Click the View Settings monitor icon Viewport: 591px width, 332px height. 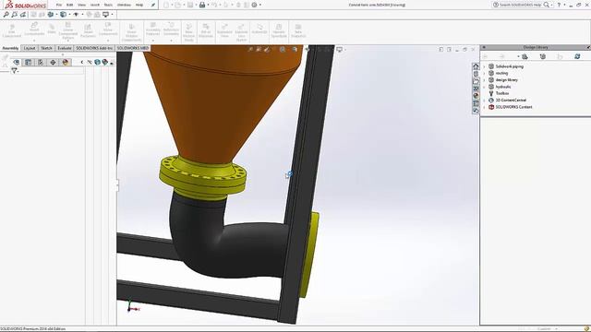[x=106, y=15]
